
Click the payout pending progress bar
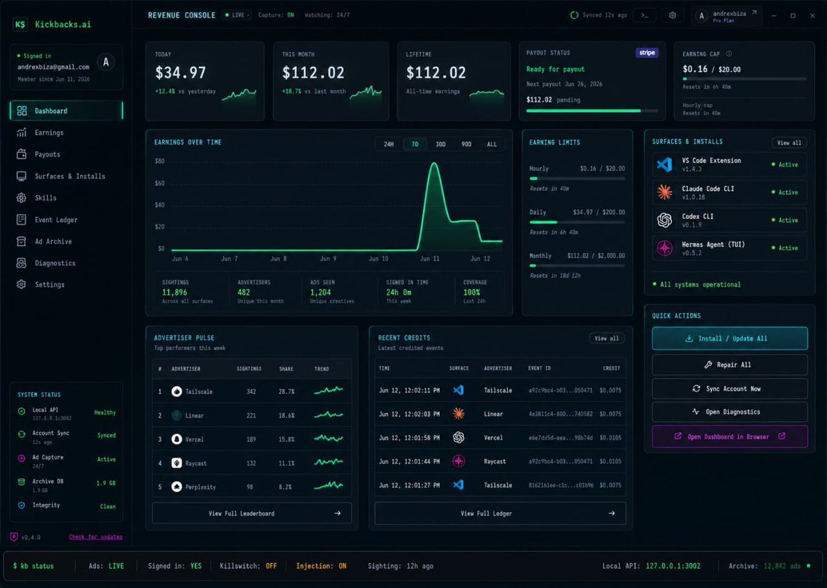pyautogui.click(x=591, y=110)
